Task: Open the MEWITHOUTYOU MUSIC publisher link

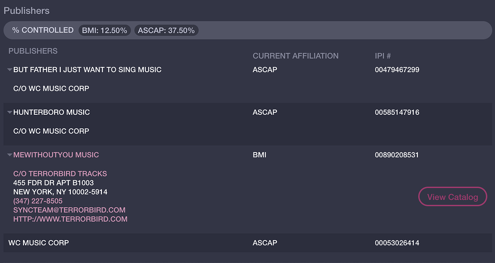Action: tap(56, 155)
